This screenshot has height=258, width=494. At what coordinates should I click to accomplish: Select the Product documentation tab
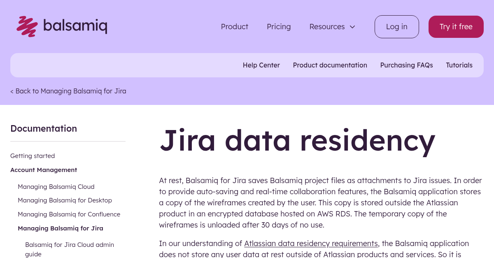330,65
